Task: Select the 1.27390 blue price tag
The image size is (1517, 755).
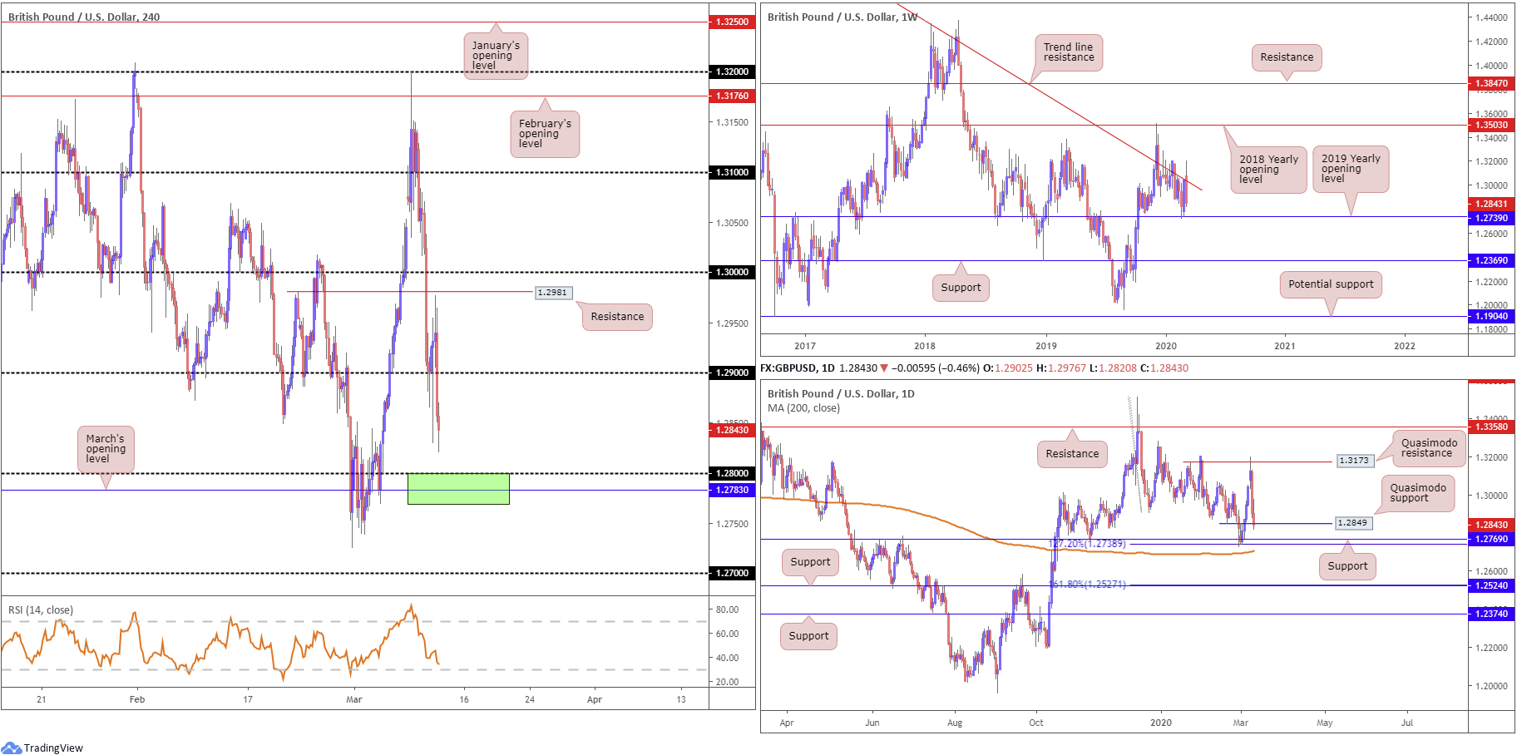Action: click(1491, 218)
